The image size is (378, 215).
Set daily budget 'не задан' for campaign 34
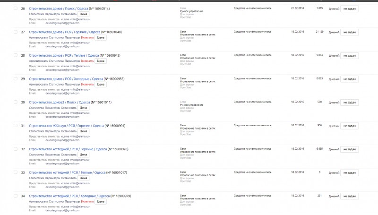coord(349,197)
